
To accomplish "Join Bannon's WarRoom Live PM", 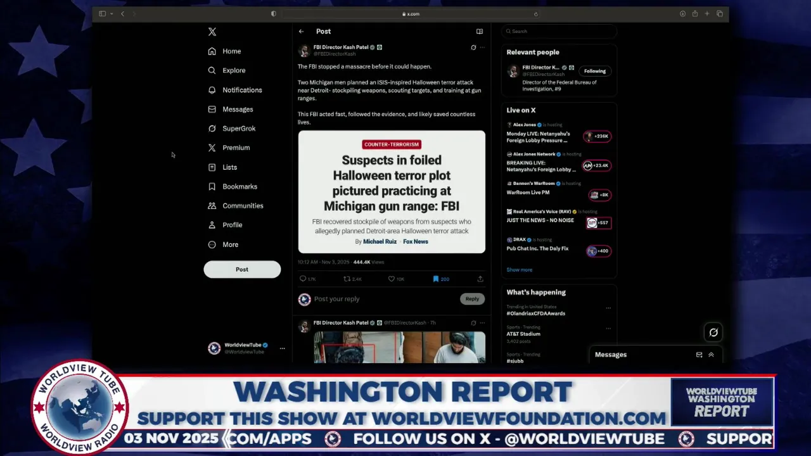I will point(599,194).
